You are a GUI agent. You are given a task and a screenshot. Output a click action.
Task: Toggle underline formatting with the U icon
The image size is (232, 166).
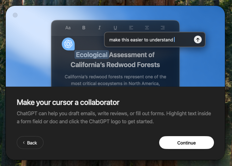tap(115, 28)
